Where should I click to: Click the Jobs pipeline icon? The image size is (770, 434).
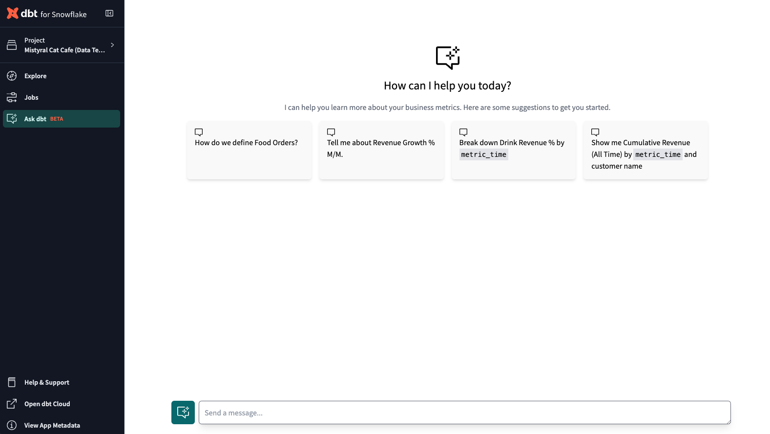point(12,97)
